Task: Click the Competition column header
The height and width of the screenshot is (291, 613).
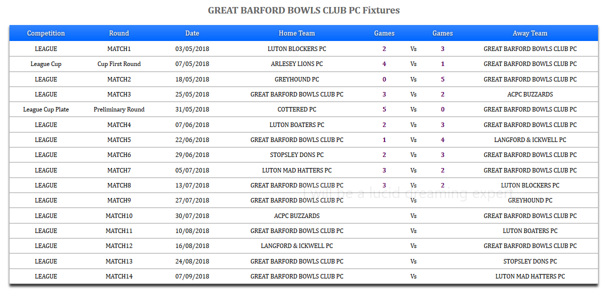Action: coord(46,33)
